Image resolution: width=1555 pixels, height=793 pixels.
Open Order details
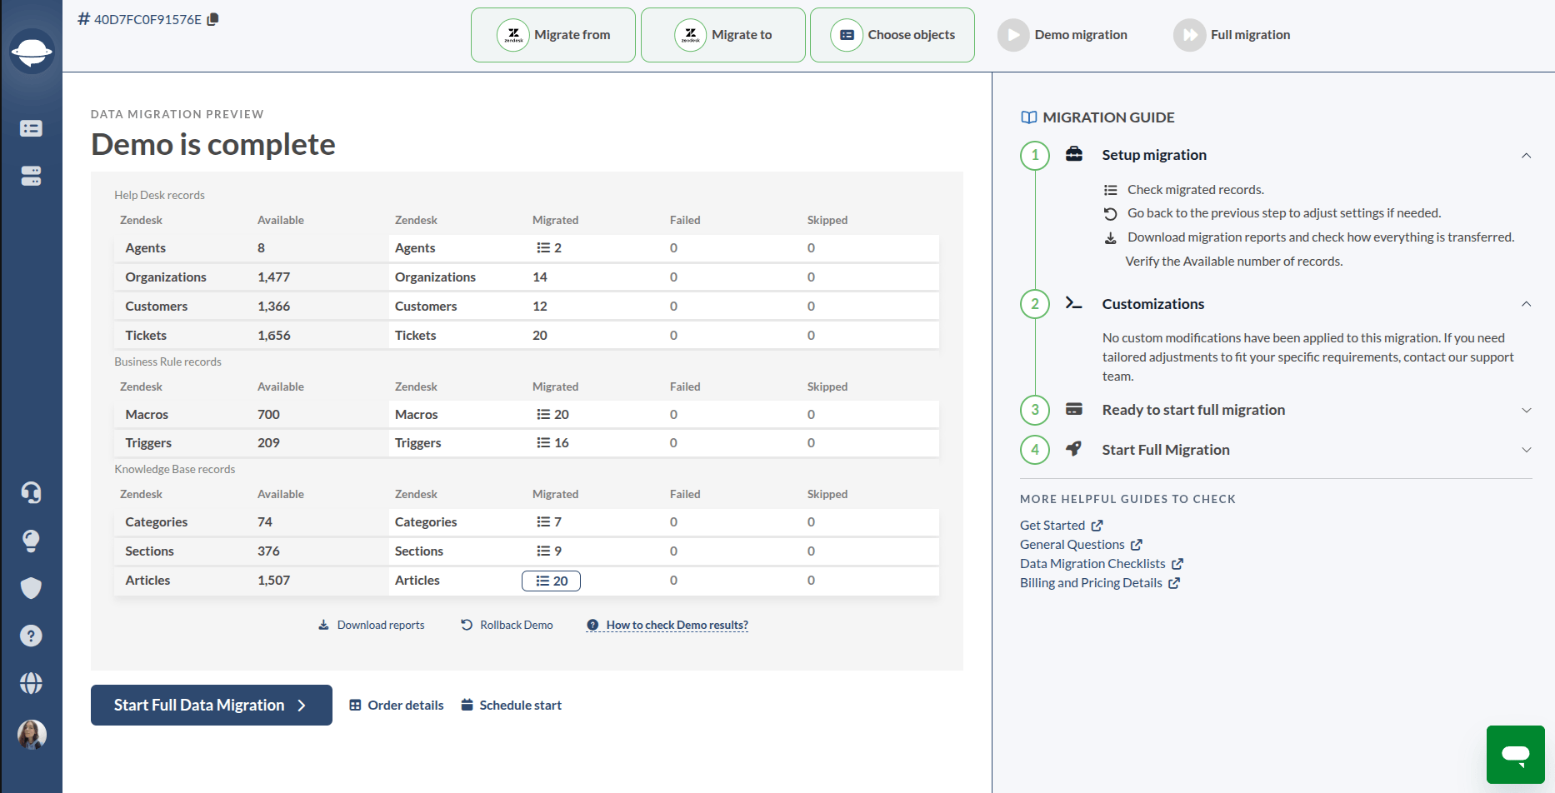tap(397, 706)
